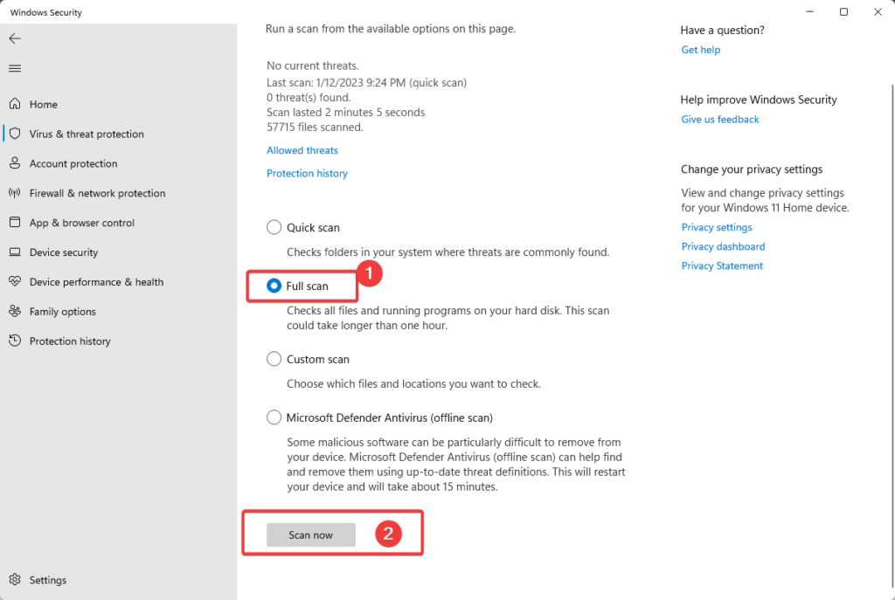Click the vertical scrollbar on the right
This screenshot has width=895, height=600.
(892, 336)
